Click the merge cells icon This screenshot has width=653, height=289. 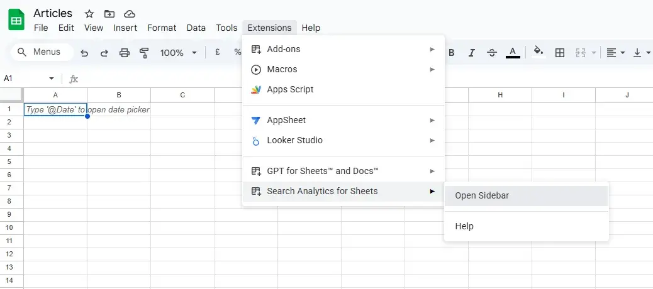581,53
